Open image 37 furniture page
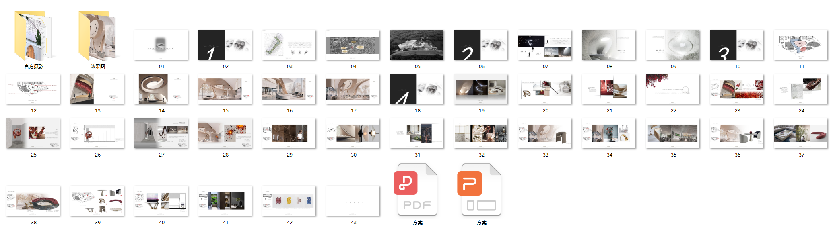The height and width of the screenshot is (239, 833). [801, 133]
